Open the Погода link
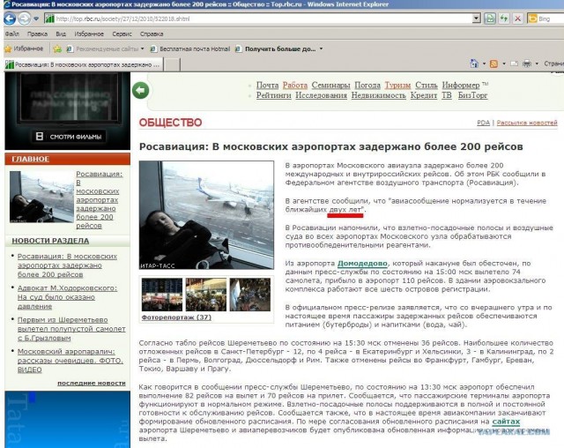 [x=367, y=86]
